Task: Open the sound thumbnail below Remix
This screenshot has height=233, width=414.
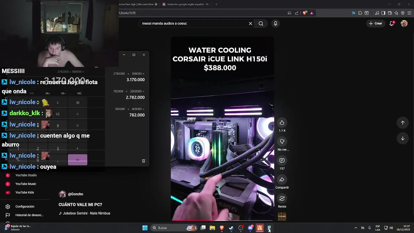Action: pos(282,216)
